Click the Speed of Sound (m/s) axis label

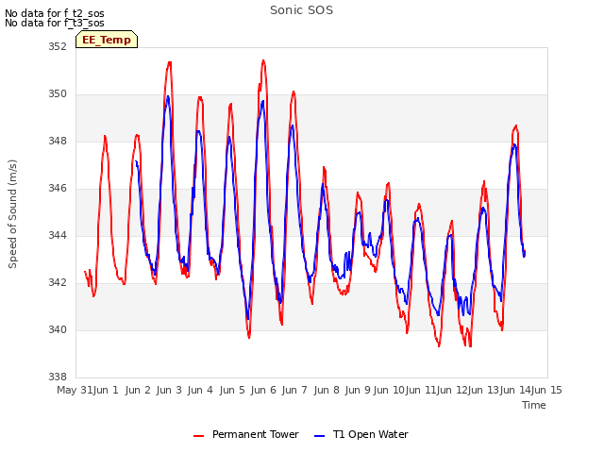12,214
